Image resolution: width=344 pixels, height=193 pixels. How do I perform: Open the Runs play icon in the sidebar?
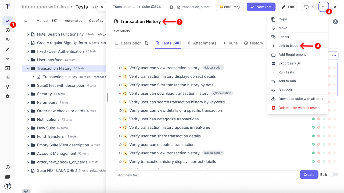click(8, 30)
